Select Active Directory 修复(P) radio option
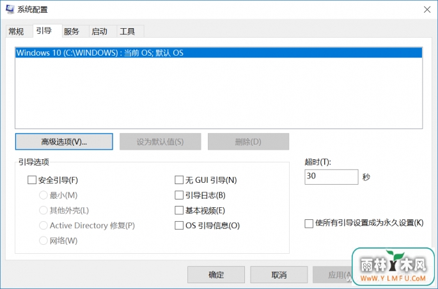 point(43,225)
